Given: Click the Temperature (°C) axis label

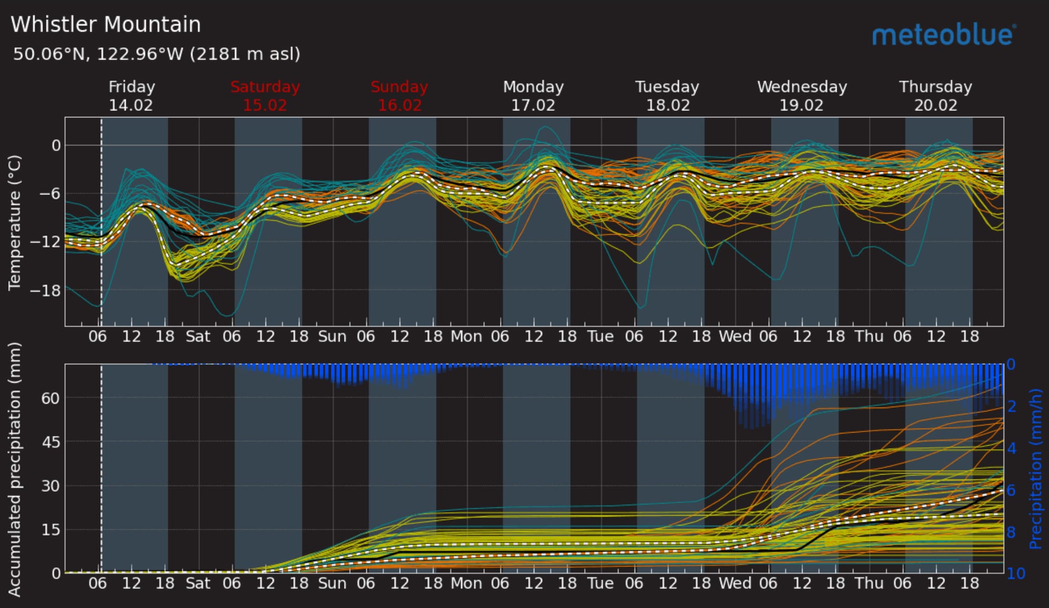Looking at the screenshot, I should pos(15,222).
